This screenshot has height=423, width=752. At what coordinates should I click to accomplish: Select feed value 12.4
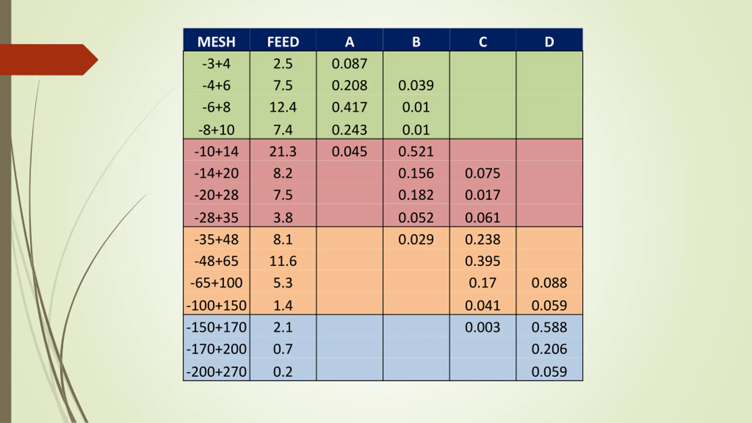point(283,107)
